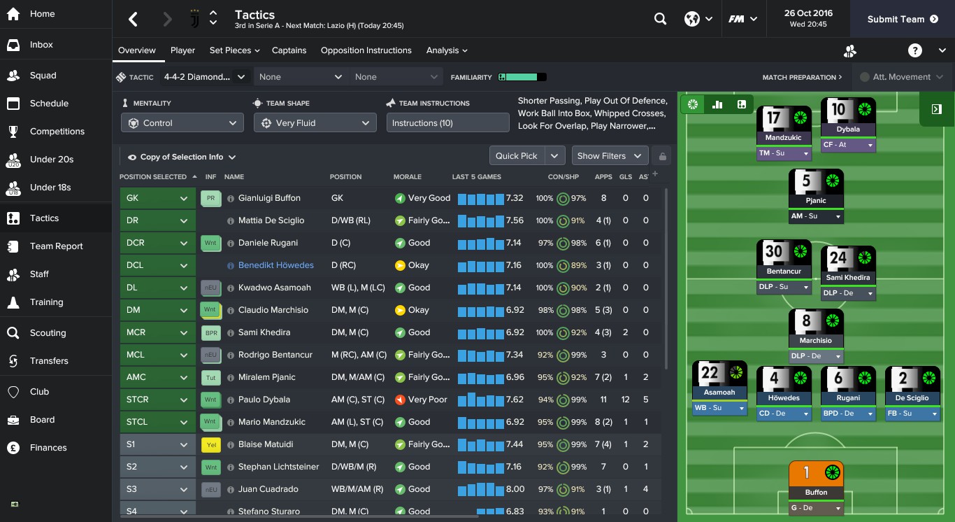
Task: Click the people icon next to the help icon
Action: [x=849, y=50]
